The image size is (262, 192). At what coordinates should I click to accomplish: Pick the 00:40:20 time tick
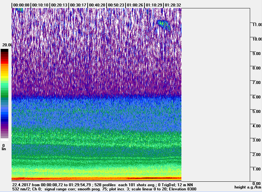(97, 5)
